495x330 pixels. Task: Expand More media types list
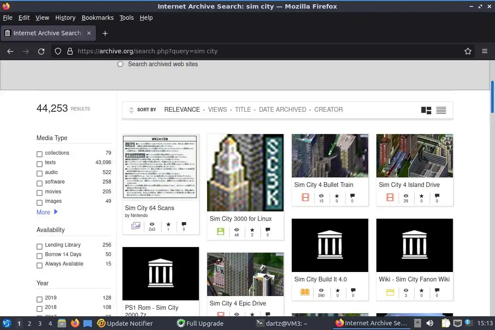pyautogui.click(x=47, y=212)
